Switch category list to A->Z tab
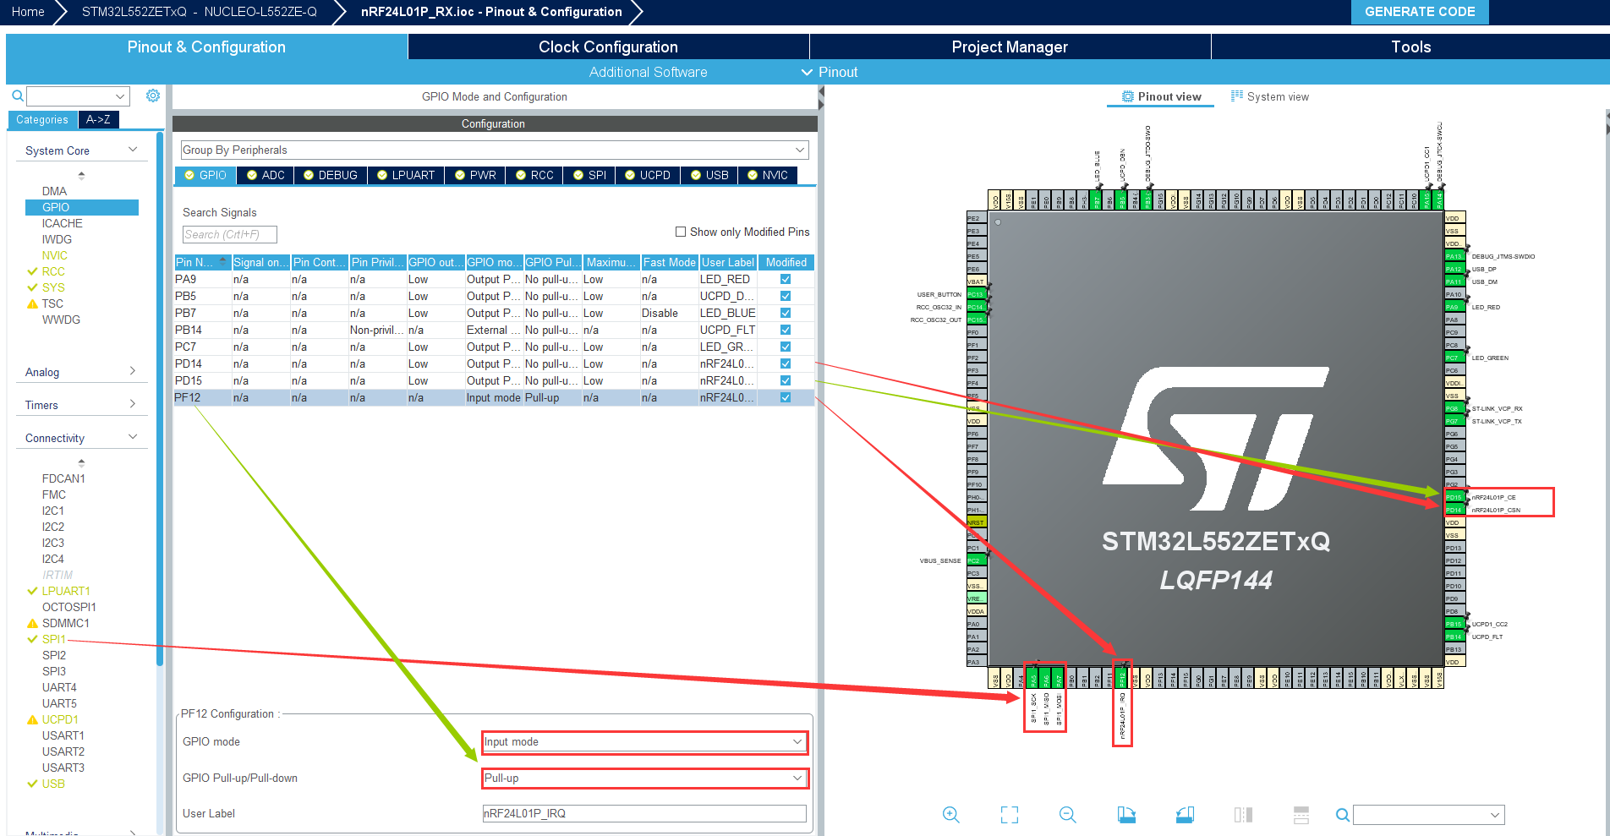This screenshot has height=836, width=1610. [98, 120]
